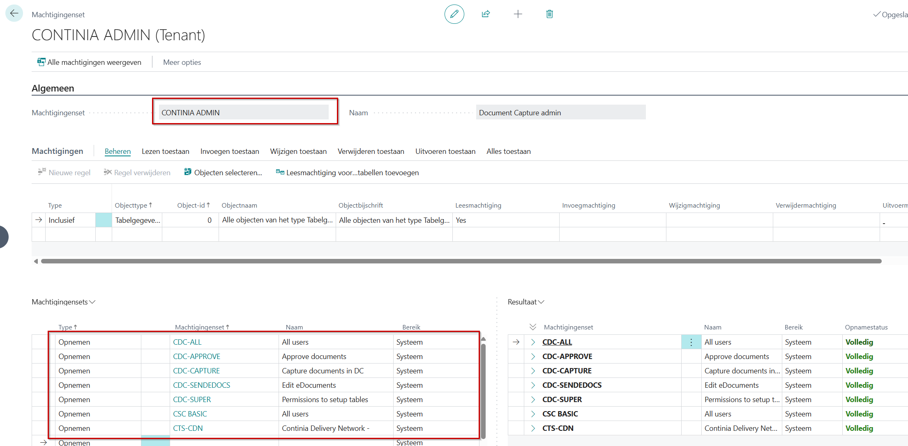Sort by Object-id column

[x=194, y=205]
